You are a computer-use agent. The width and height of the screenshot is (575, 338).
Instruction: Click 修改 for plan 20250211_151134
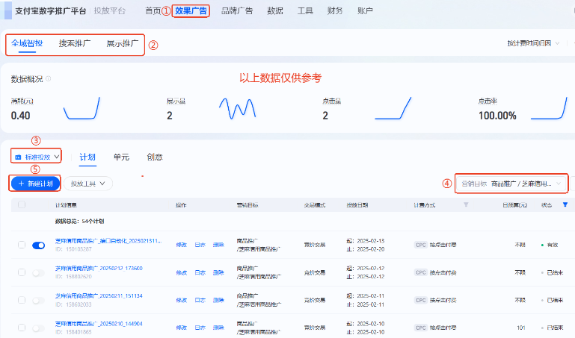tap(182, 300)
